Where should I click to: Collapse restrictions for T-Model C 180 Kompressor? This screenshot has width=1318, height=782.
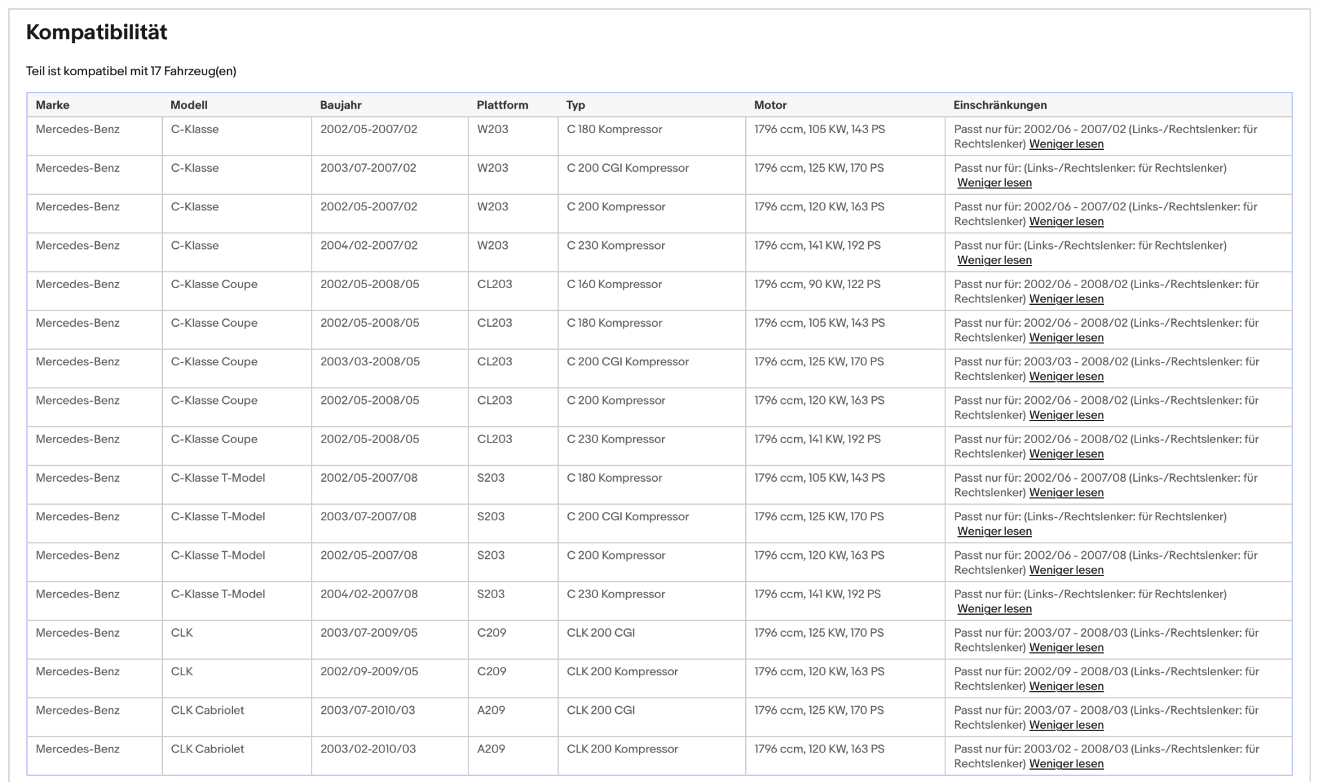(1066, 493)
